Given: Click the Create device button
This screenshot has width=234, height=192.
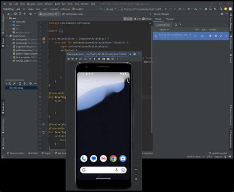Looking at the screenshot, I should (163, 25).
